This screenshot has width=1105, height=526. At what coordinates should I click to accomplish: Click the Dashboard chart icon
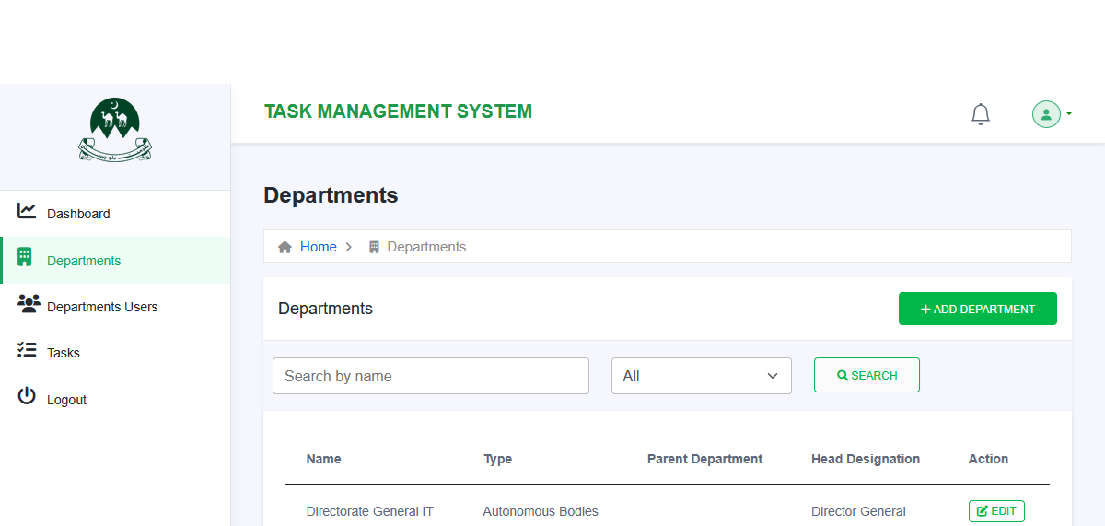click(x=27, y=211)
